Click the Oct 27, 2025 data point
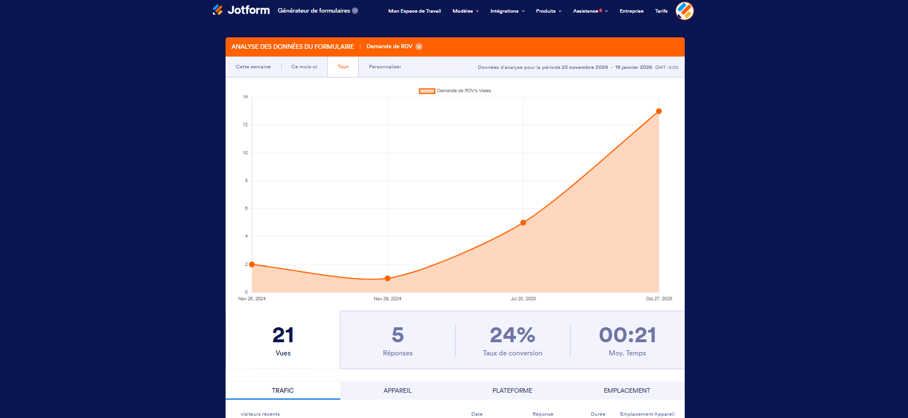908x418 pixels. click(659, 111)
